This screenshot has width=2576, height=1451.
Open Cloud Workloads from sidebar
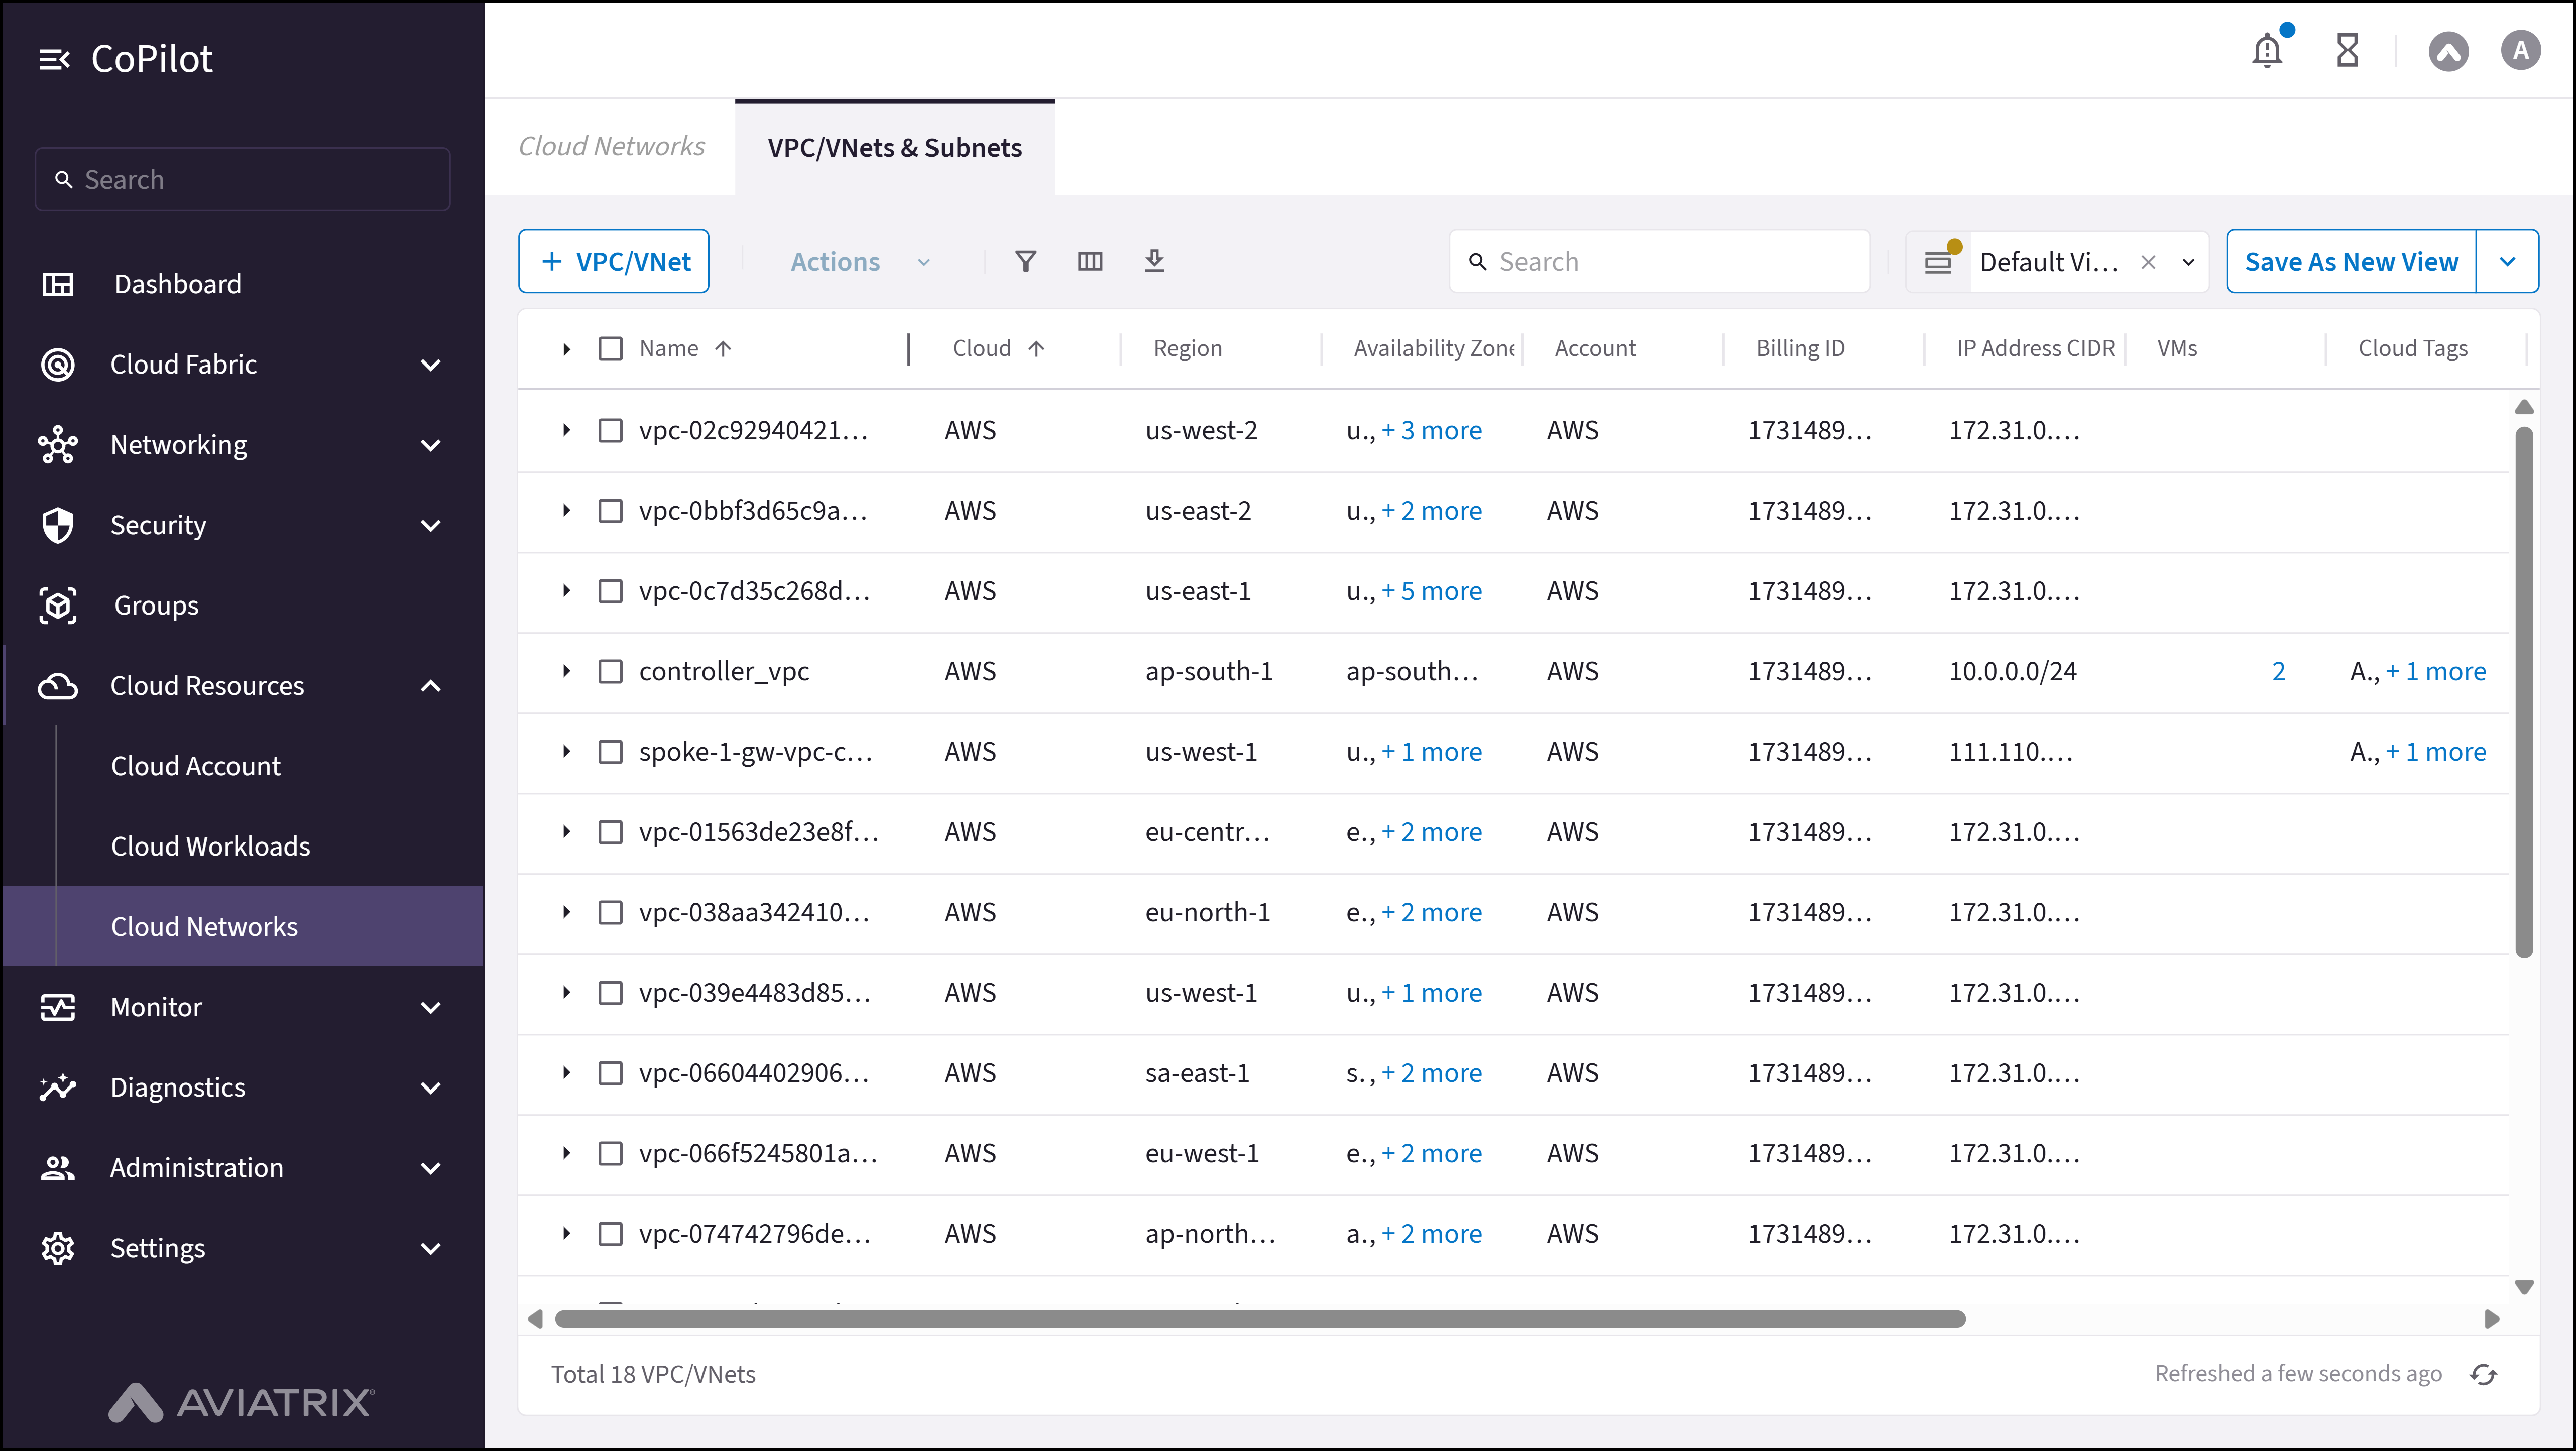[210, 845]
